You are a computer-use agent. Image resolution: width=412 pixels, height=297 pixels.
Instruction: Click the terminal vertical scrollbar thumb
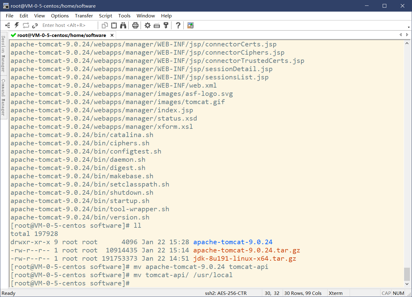[407, 274]
